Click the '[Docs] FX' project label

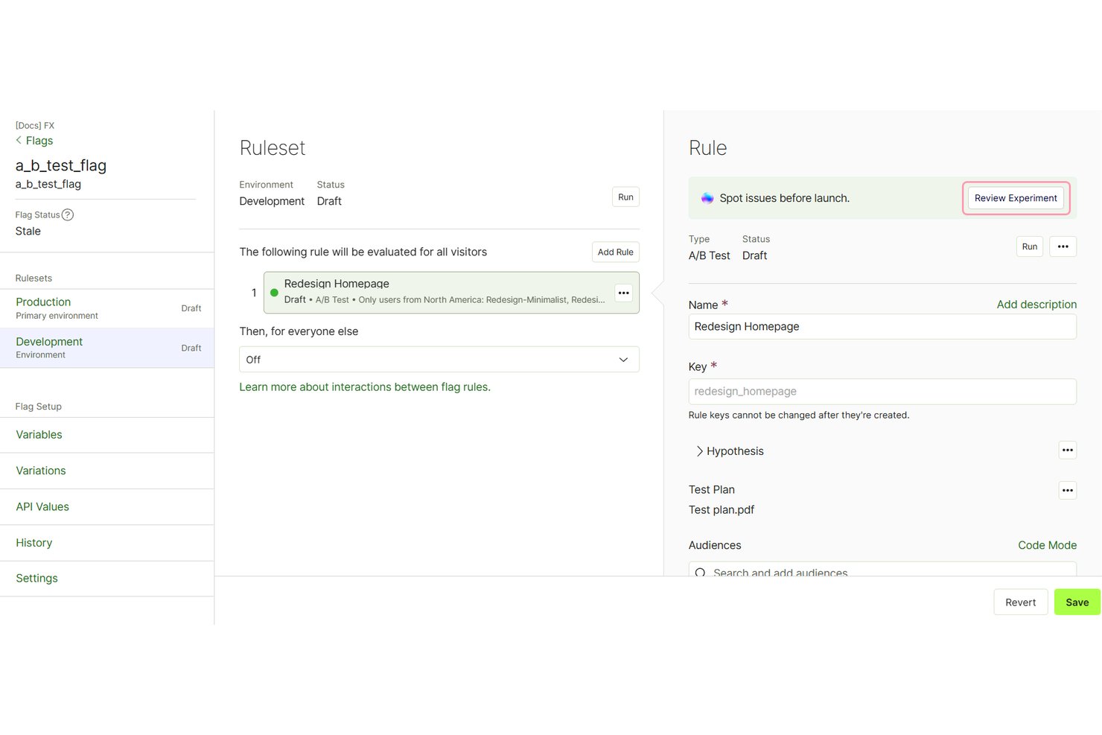tap(35, 126)
